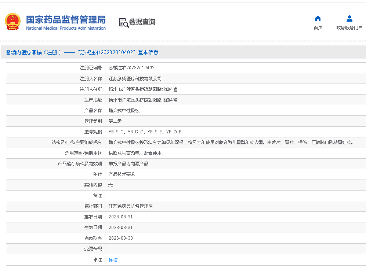The width and height of the screenshot is (366, 266).
Task: Click the empty 变更情况 field cell
Action: (x=235, y=249)
